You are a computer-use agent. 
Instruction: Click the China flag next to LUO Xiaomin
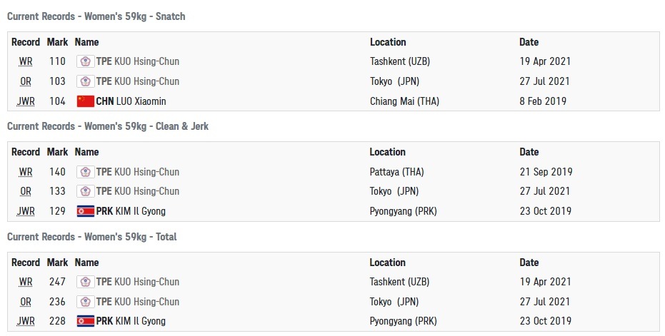click(x=85, y=101)
